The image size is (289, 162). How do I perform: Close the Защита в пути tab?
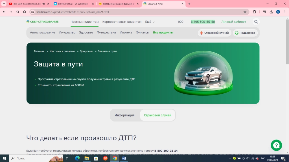[x=183, y=4]
